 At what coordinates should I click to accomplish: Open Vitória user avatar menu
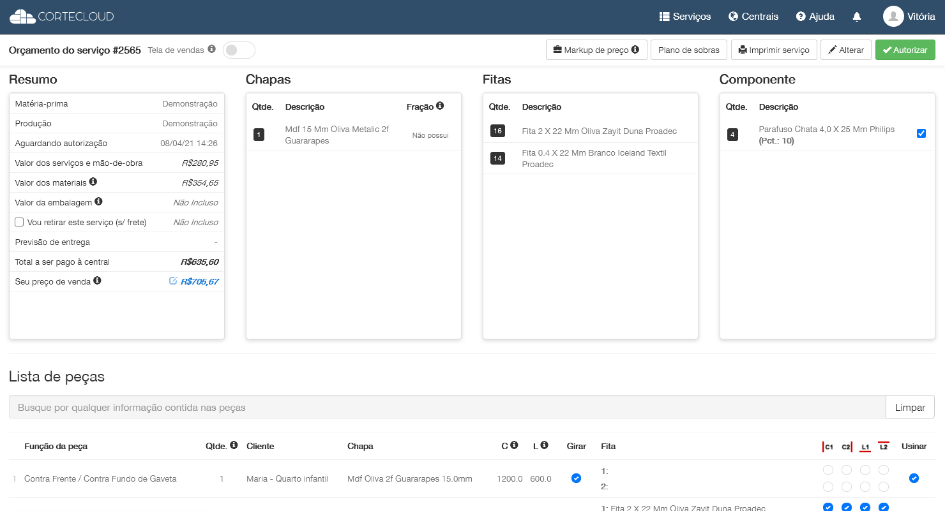[x=893, y=17]
